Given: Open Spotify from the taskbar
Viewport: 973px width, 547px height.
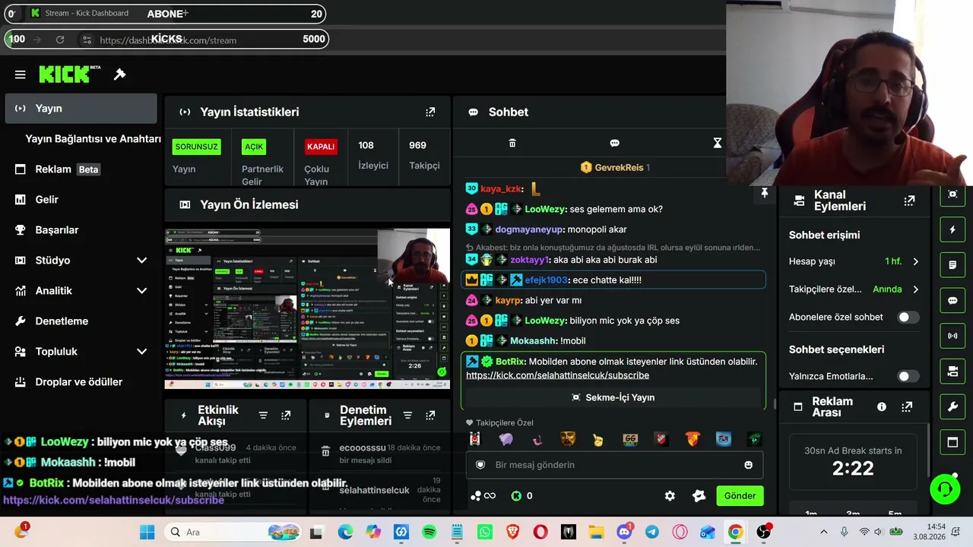Looking at the screenshot, I should 429,533.
